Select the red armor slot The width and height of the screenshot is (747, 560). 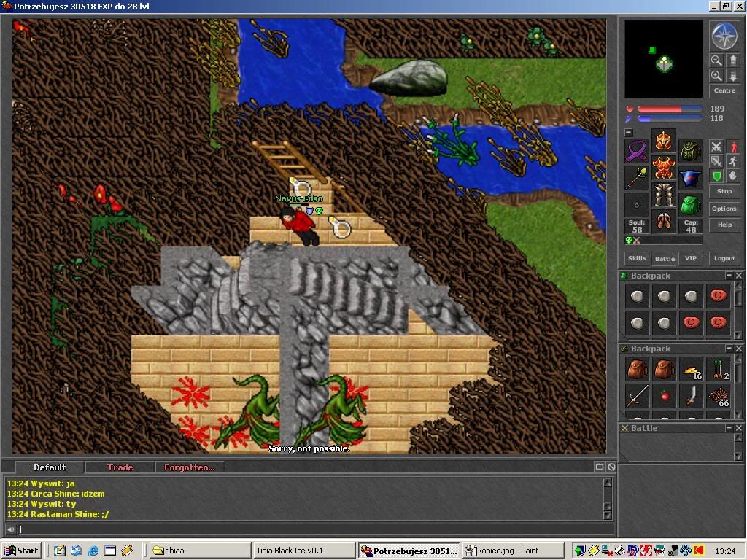point(664,168)
